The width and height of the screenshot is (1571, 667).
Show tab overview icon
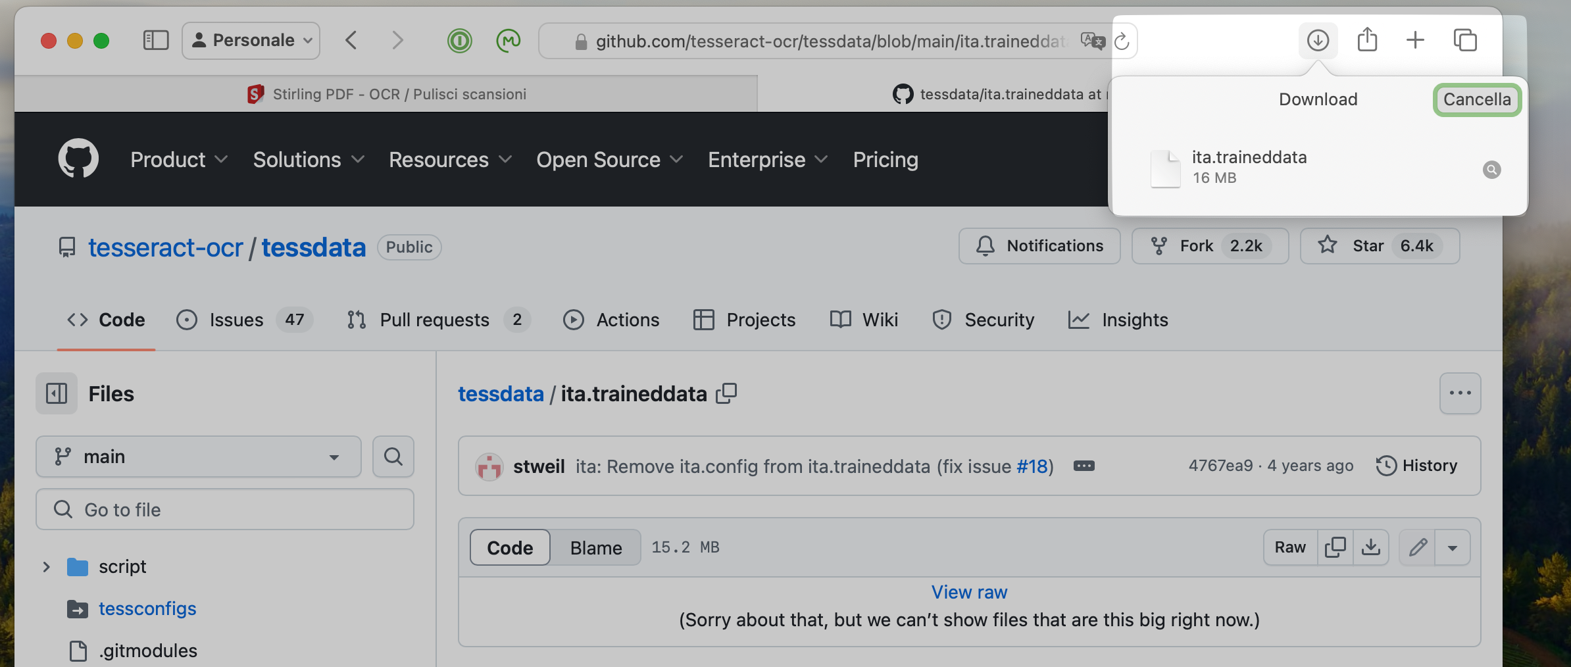[x=1465, y=41]
